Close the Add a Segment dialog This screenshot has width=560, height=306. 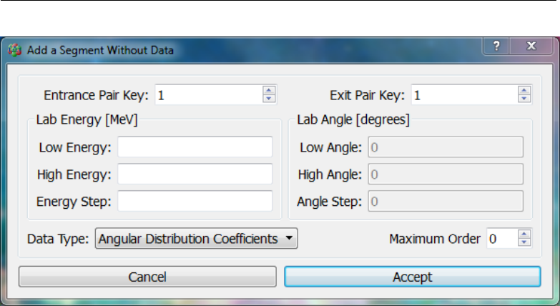click(x=531, y=46)
